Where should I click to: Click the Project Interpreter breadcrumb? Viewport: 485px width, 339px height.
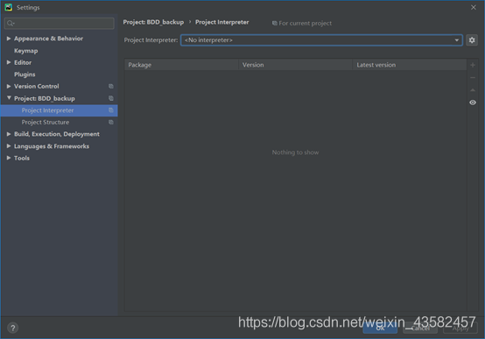222,22
